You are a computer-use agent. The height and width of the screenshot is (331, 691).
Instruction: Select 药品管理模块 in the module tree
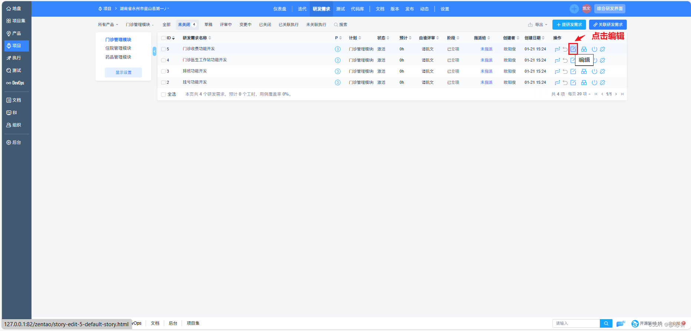coord(118,57)
